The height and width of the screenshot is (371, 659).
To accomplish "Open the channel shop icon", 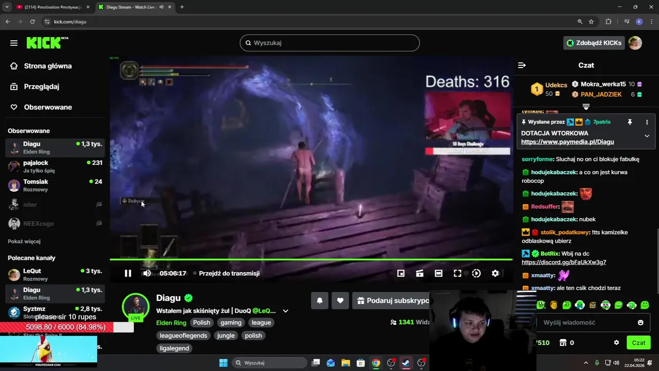I will point(563,343).
